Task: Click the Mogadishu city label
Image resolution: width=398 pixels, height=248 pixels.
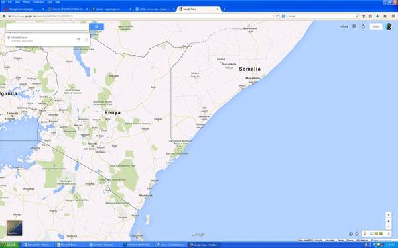Action: 253,79
